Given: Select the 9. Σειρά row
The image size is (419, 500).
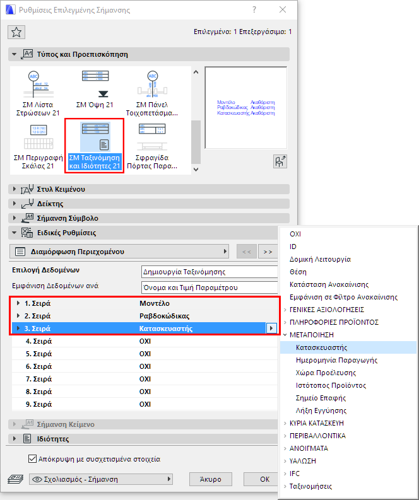Looking at the screenshot, I should click(x=145, y=404).
